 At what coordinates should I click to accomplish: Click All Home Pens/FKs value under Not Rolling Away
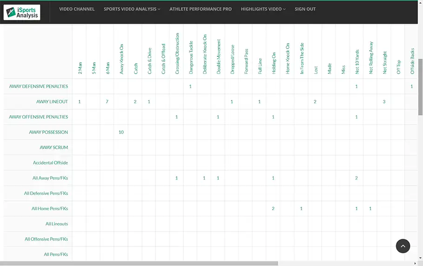tap(370, 209)
